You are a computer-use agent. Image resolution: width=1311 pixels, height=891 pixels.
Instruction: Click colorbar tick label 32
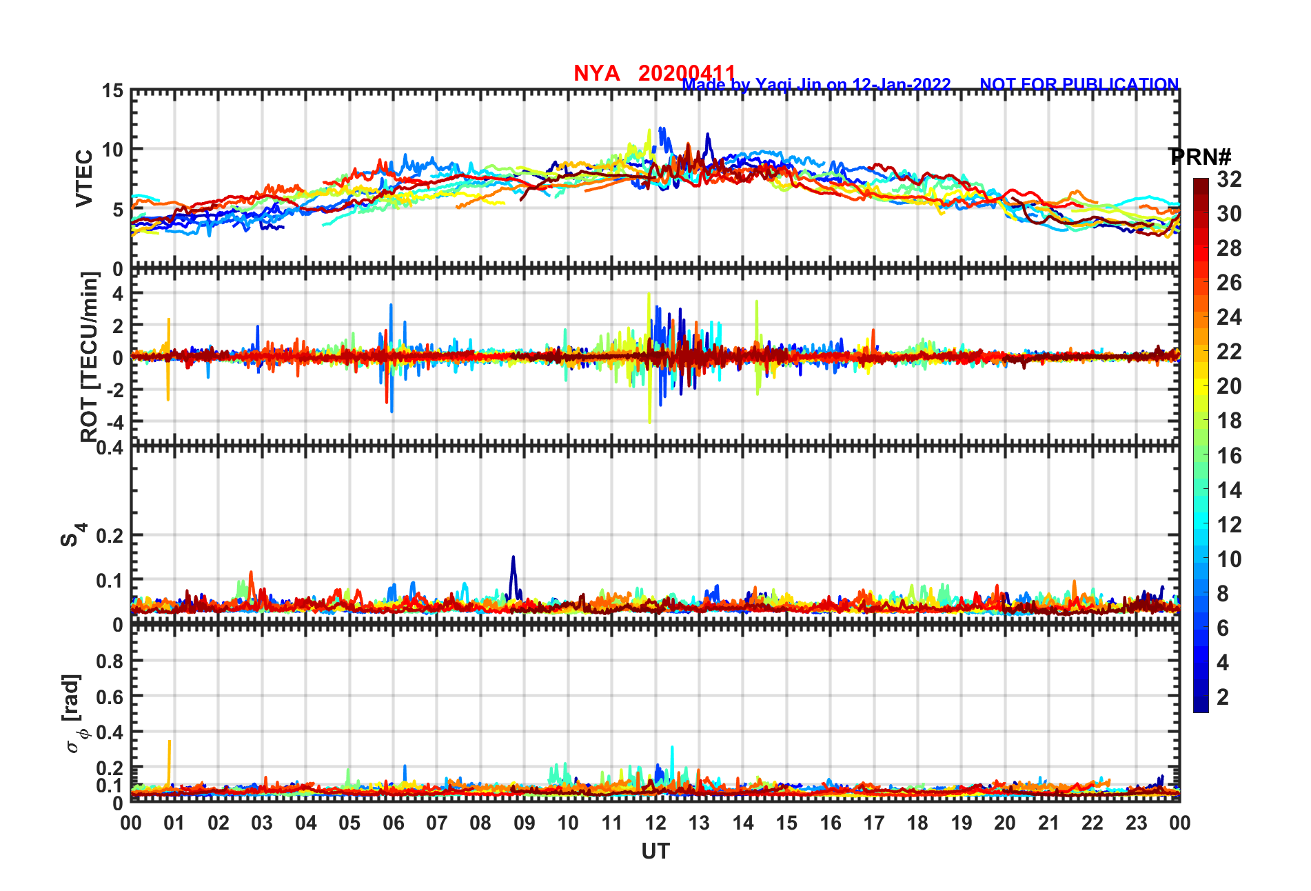(1229, 179)
